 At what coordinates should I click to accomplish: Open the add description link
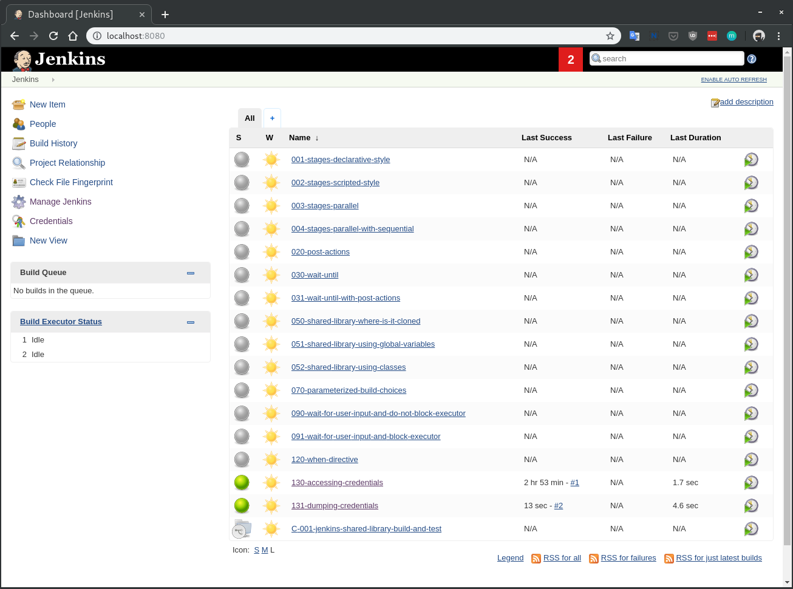(746, 102)
